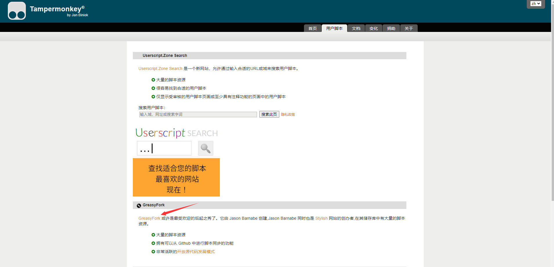
Task: Open the 关于 tab
Action: 409,28
